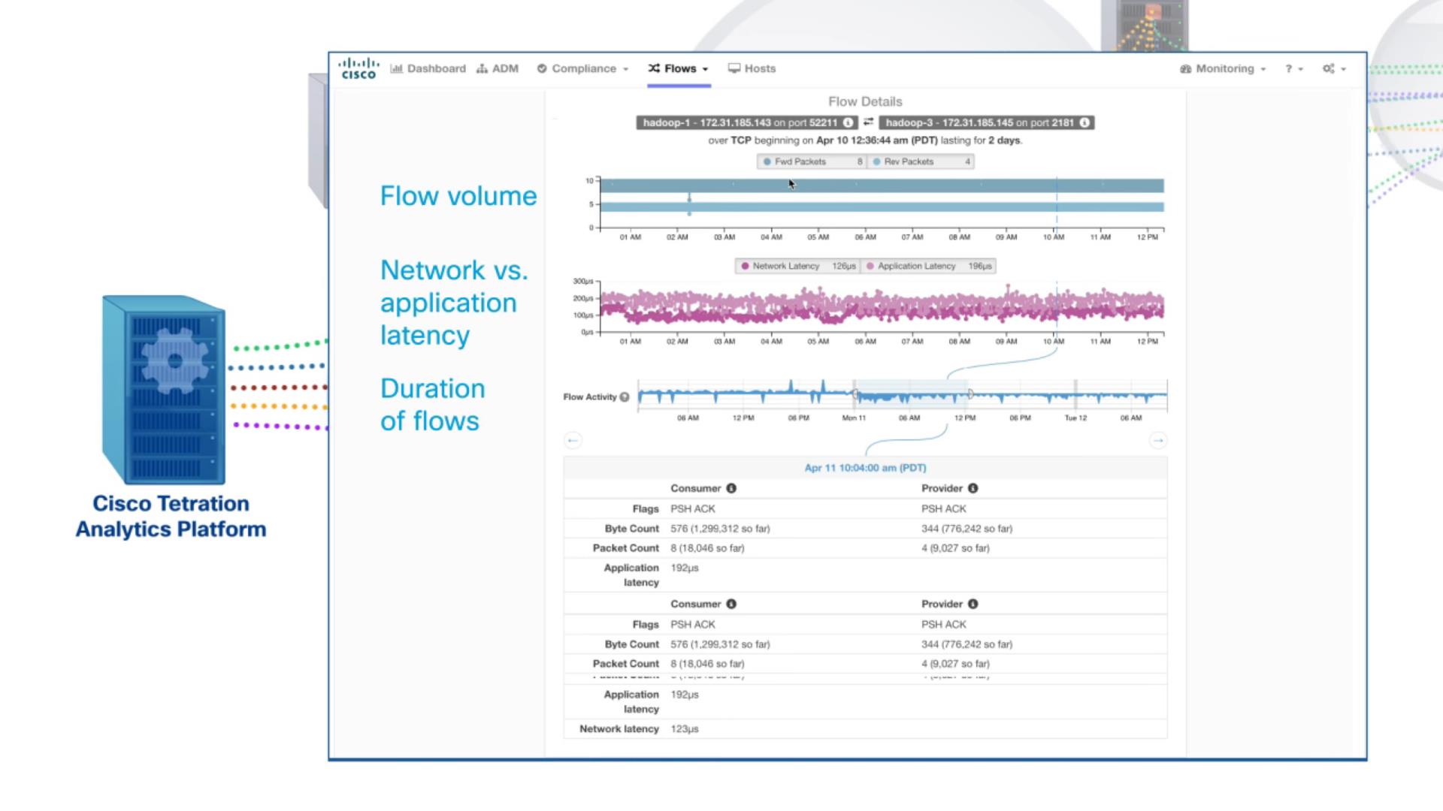This screenshot has width=1443, height=811.
Task: Click info icon next to first Consumer
Action: [731, 488]
